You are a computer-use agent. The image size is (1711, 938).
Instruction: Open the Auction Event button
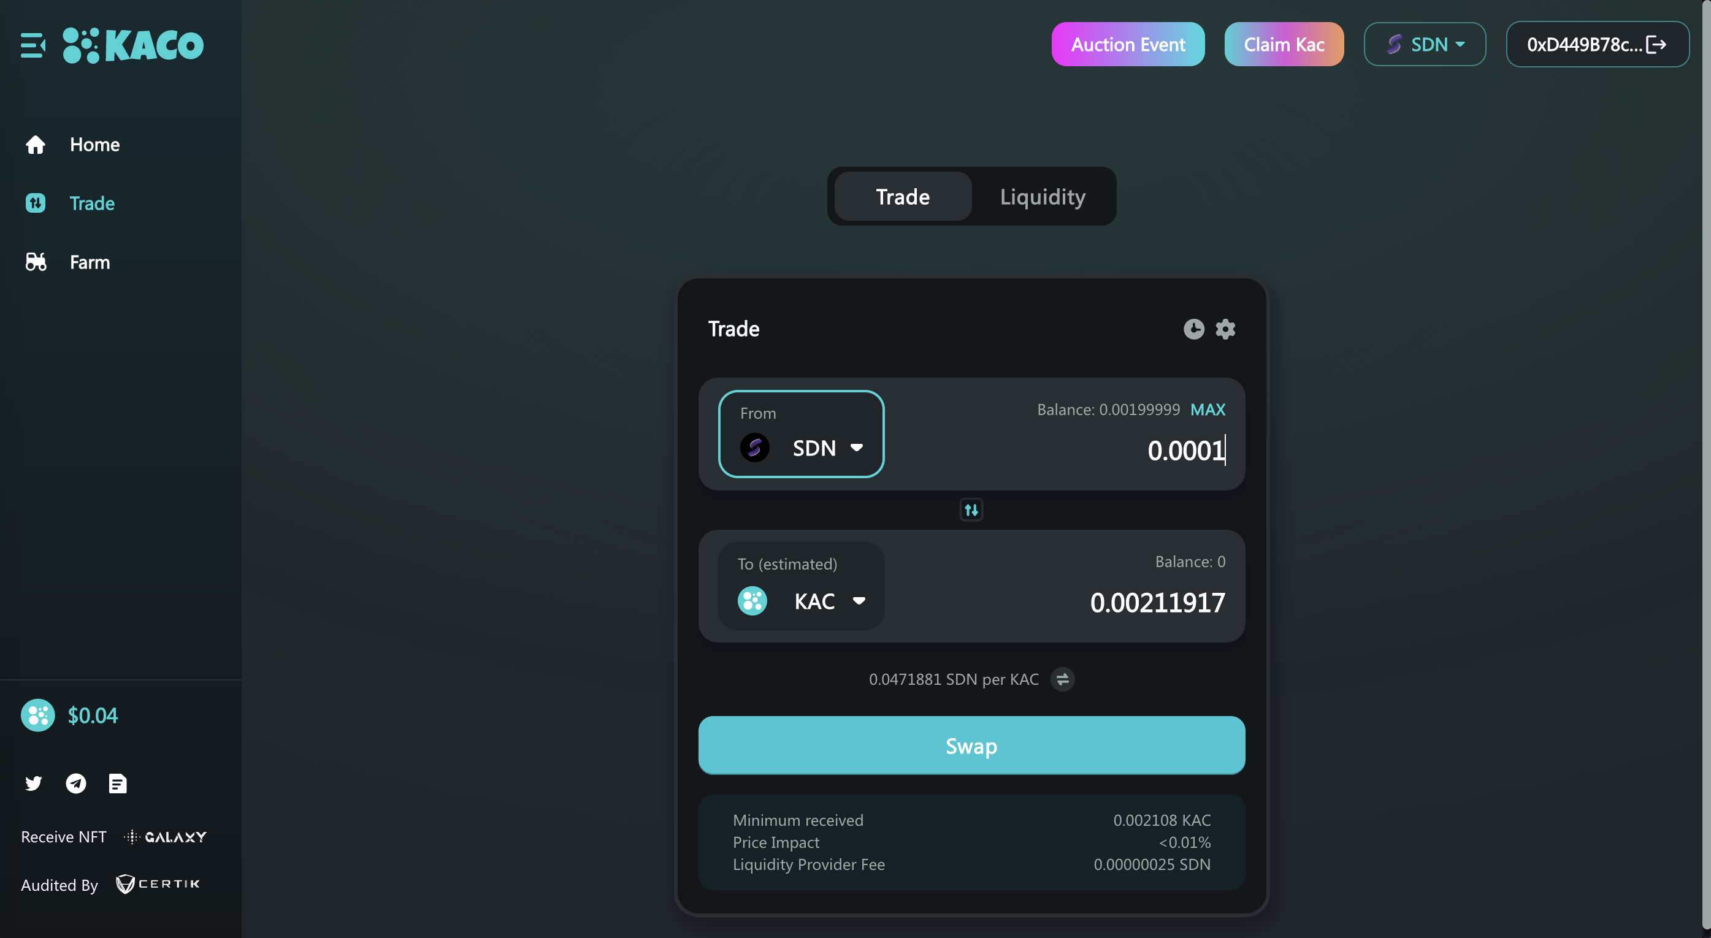pos(1127,45)
